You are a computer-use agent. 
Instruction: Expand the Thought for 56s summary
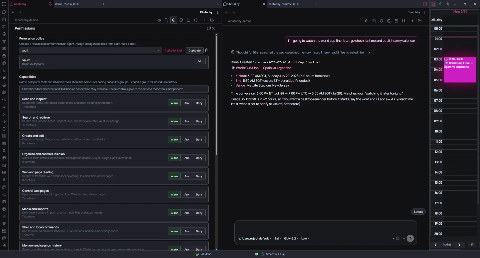pos(300,52)
